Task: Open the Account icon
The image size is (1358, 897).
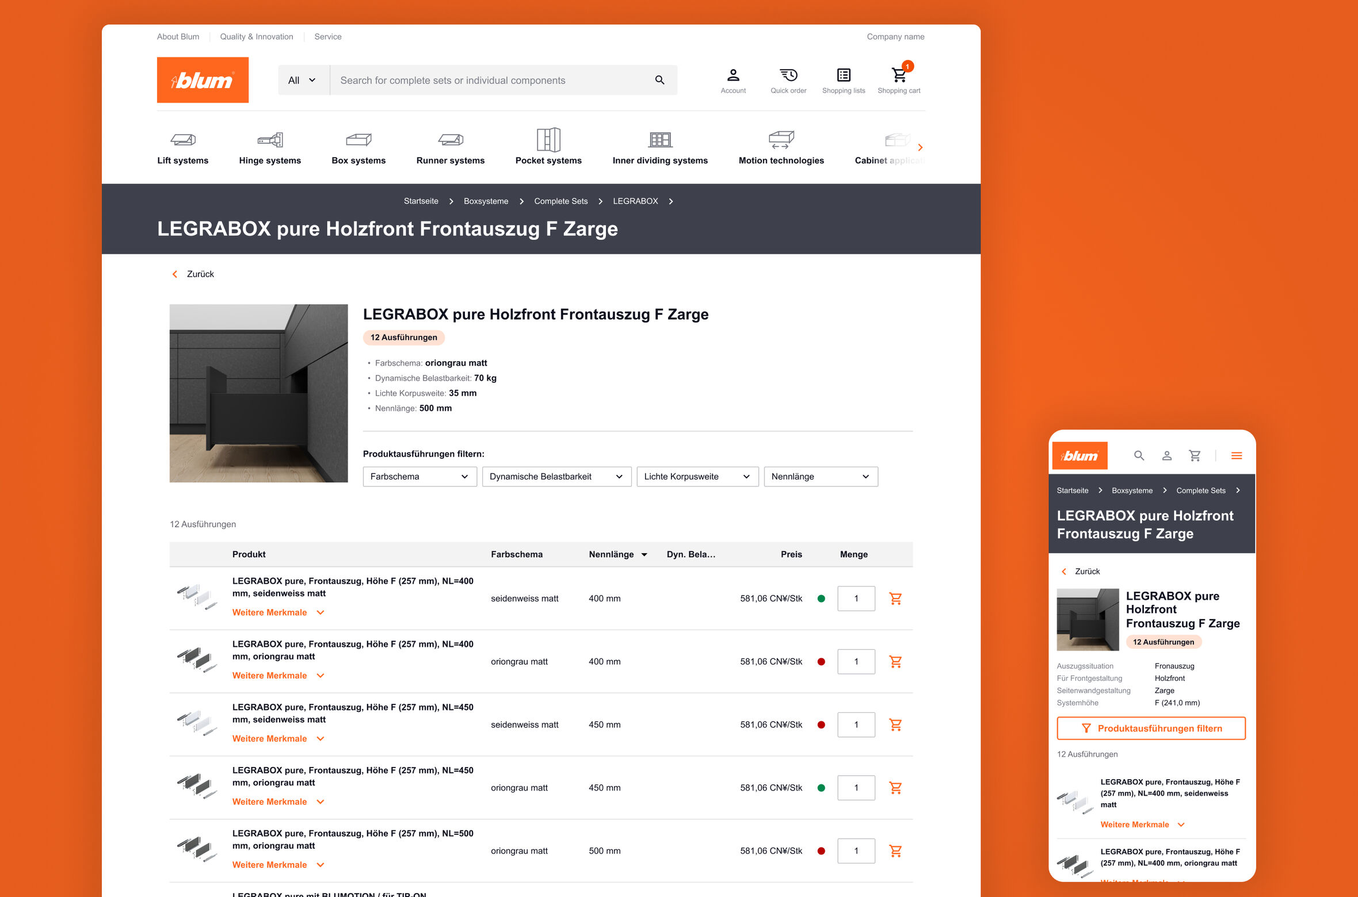Action: [x=733, y=75]
